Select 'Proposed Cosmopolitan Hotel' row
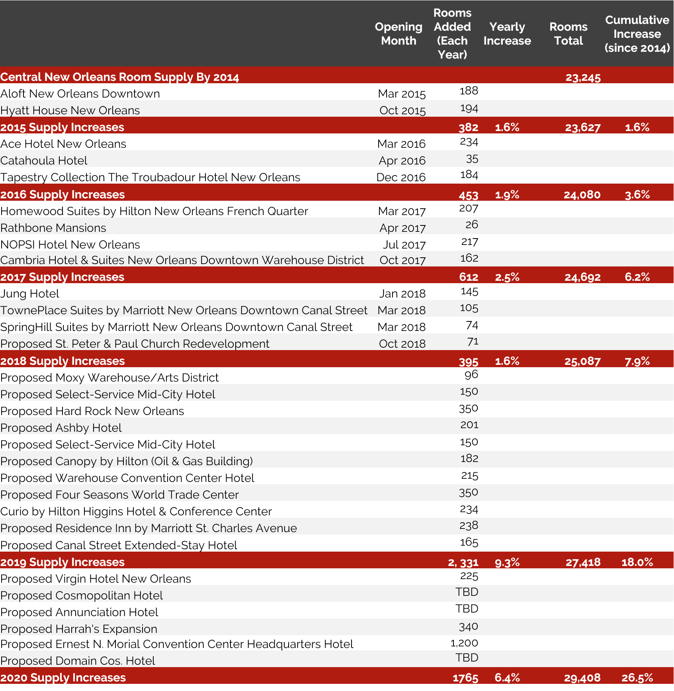Screen dimensions: 674x691 (82, 595)
